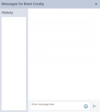Click the blank conversation message area
The image size is (100, 112).
click(x=64, y=54)
